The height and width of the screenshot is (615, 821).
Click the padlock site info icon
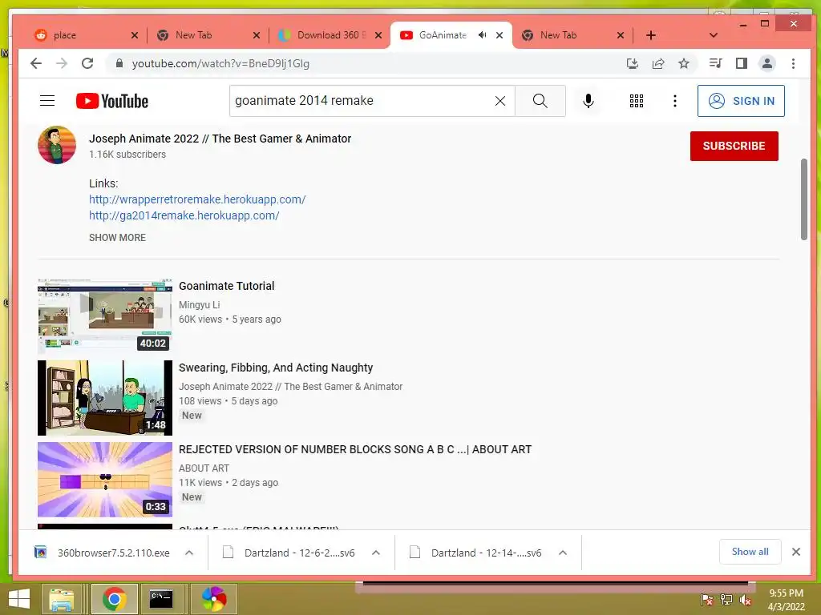[119, 63]
